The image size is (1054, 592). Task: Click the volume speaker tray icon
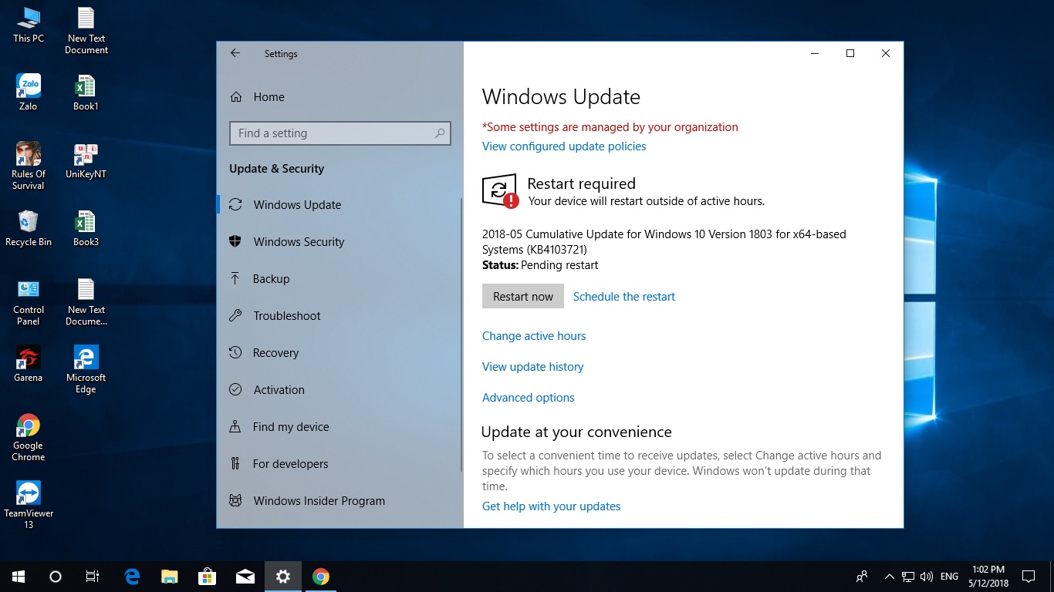click(927, 577)
